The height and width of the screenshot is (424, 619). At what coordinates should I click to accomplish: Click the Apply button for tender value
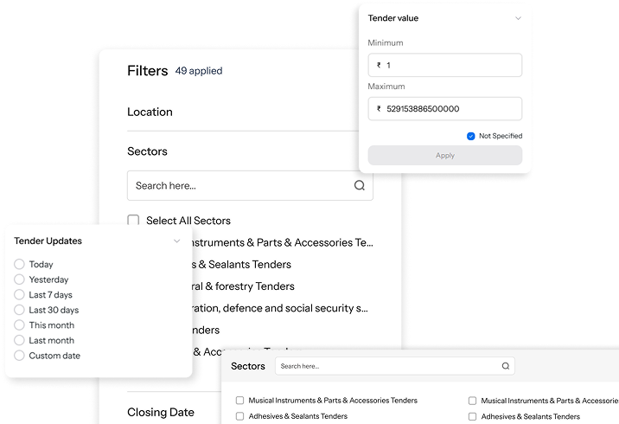click(x=444, y=156)
